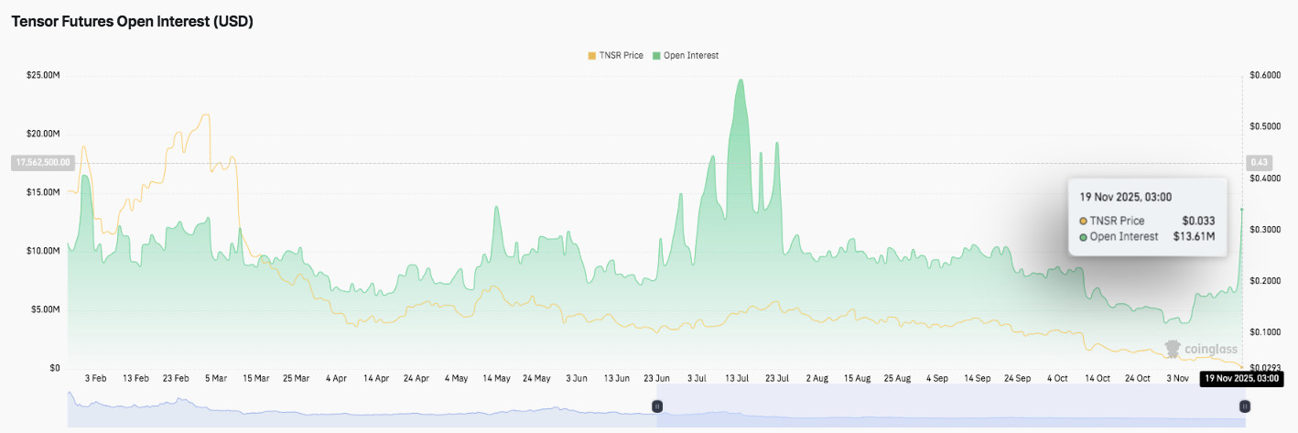The width and height of the screenshot is (1298, 433).
Task: Grab the right range slider handle
Action: [1245, 406]
